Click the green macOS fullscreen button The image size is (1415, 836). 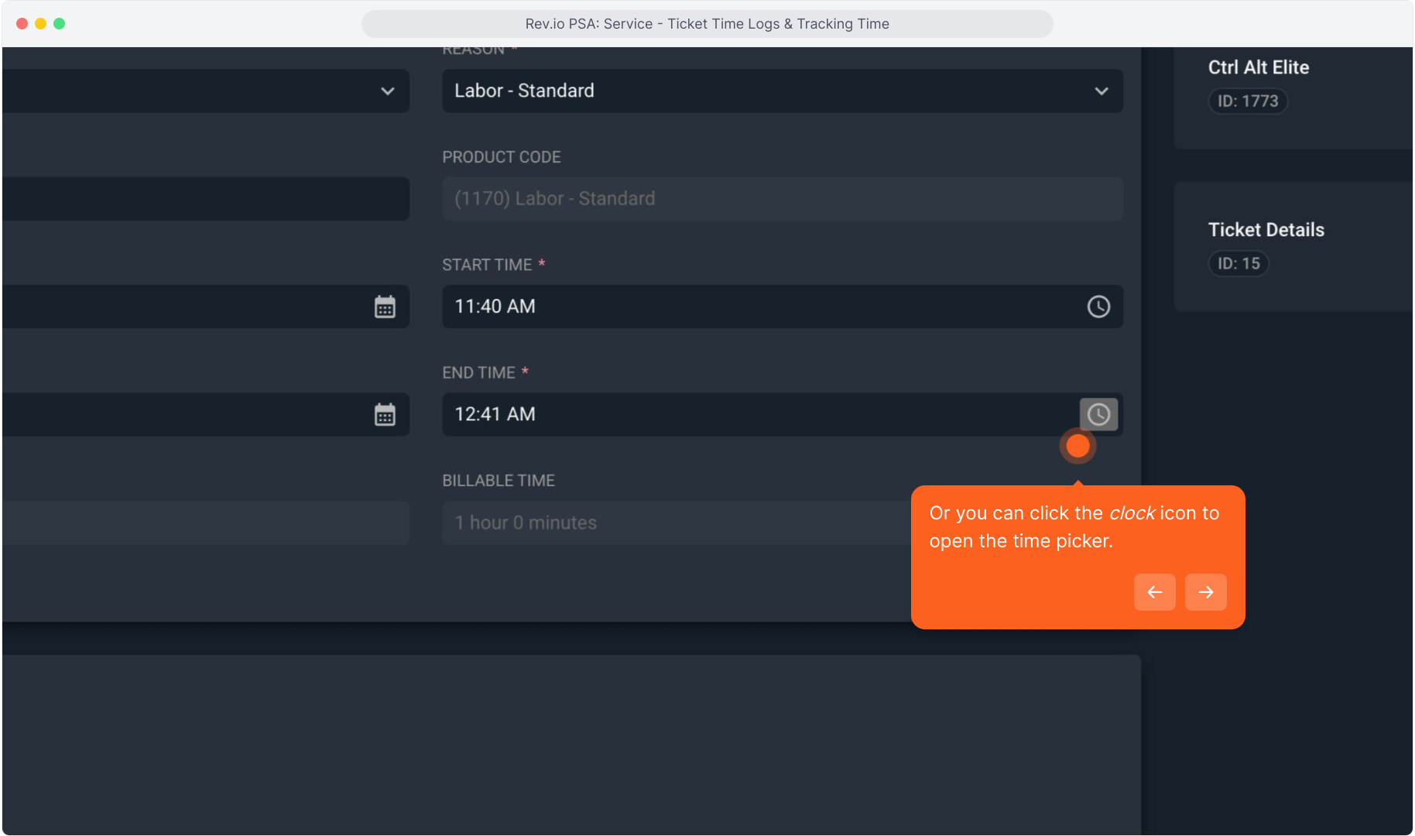[60, 24]
